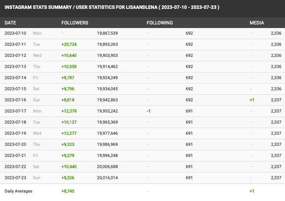Image resolution: width=285 pixels, height=201 pixels.
Task: Click follower total 20,006,688
Action: 107,167
